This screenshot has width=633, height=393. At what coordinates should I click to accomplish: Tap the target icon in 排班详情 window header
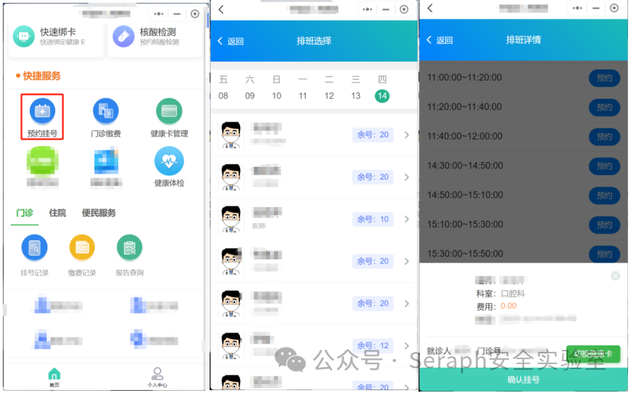[x=614, y=8]
